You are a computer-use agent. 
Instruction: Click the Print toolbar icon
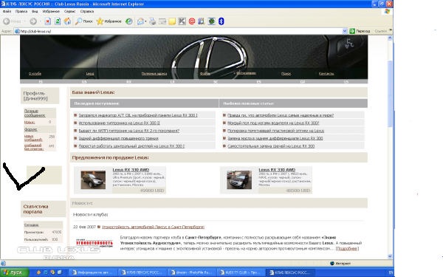tap(153, 21)
